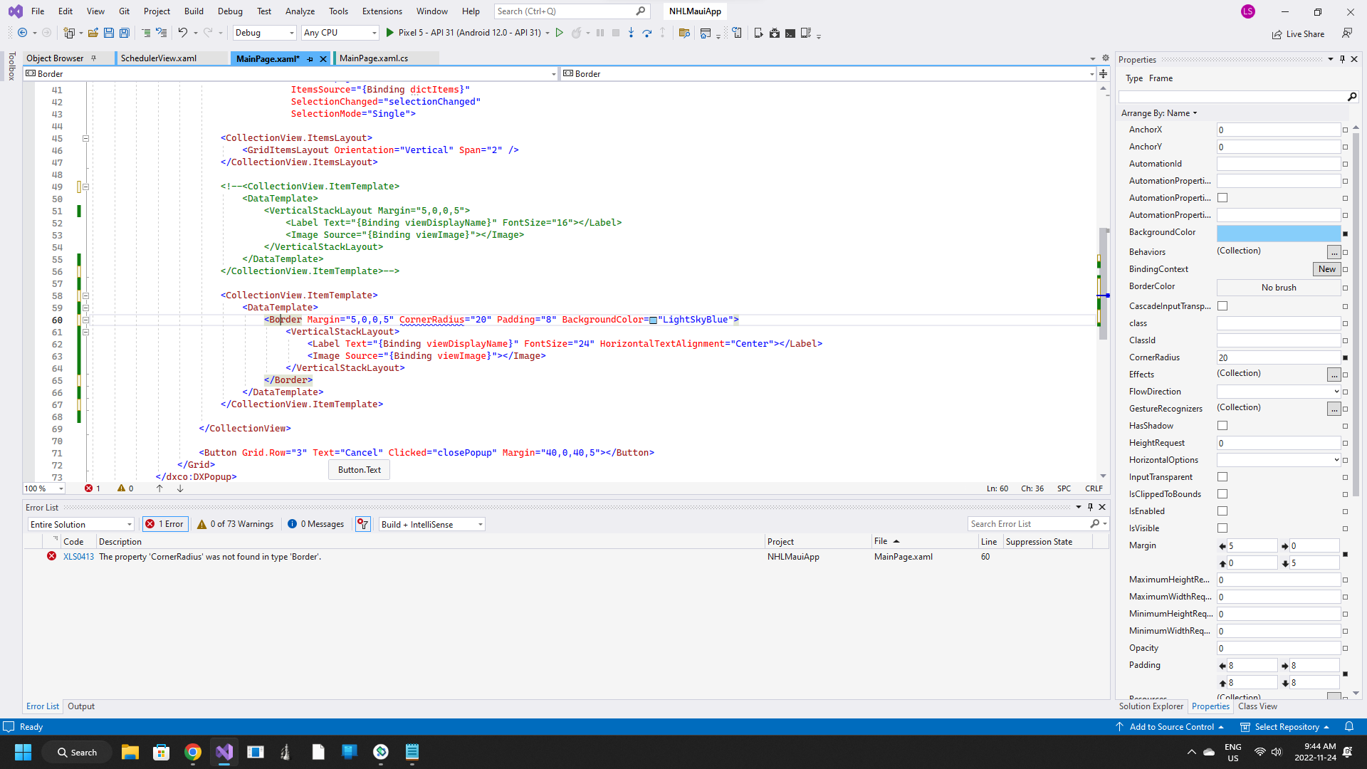Click the user account avatar LS
The image size is (1367, 769).
(1247, 11)
